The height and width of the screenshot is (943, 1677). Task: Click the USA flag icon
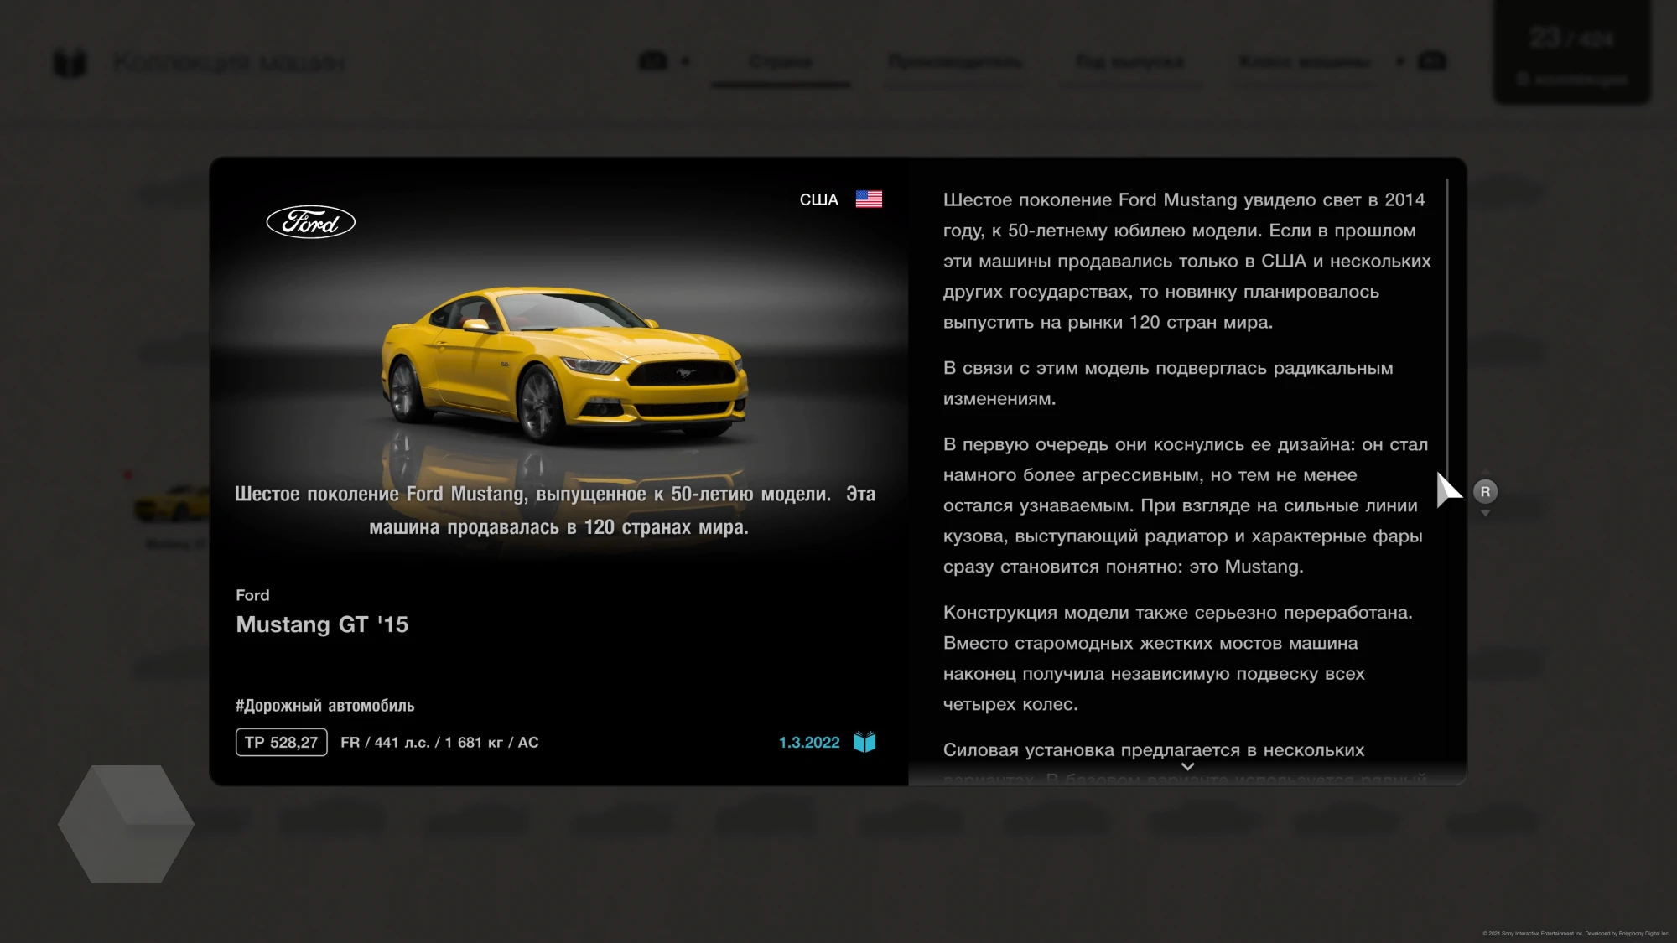(x=869, y=199)
